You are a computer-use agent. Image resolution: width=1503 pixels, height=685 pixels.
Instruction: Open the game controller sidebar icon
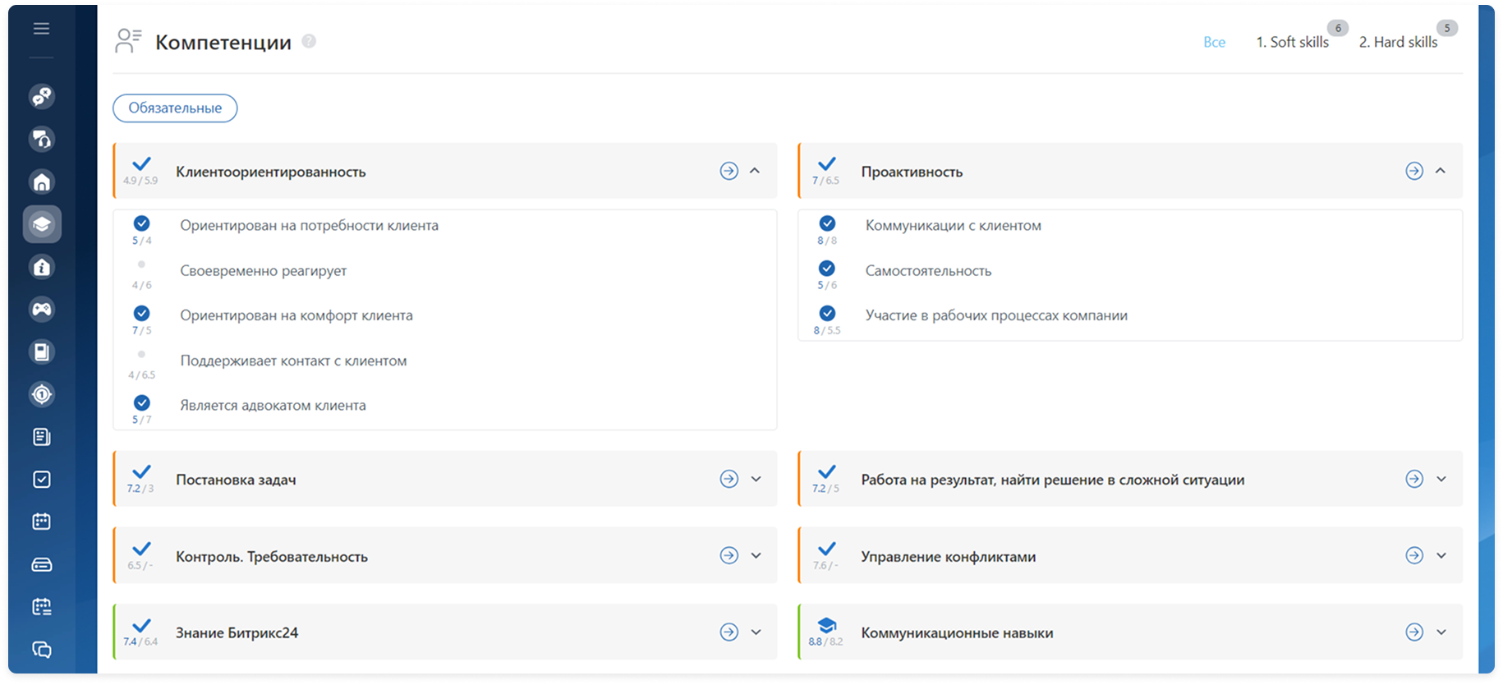pyautogui.click(x=42, y=310)
